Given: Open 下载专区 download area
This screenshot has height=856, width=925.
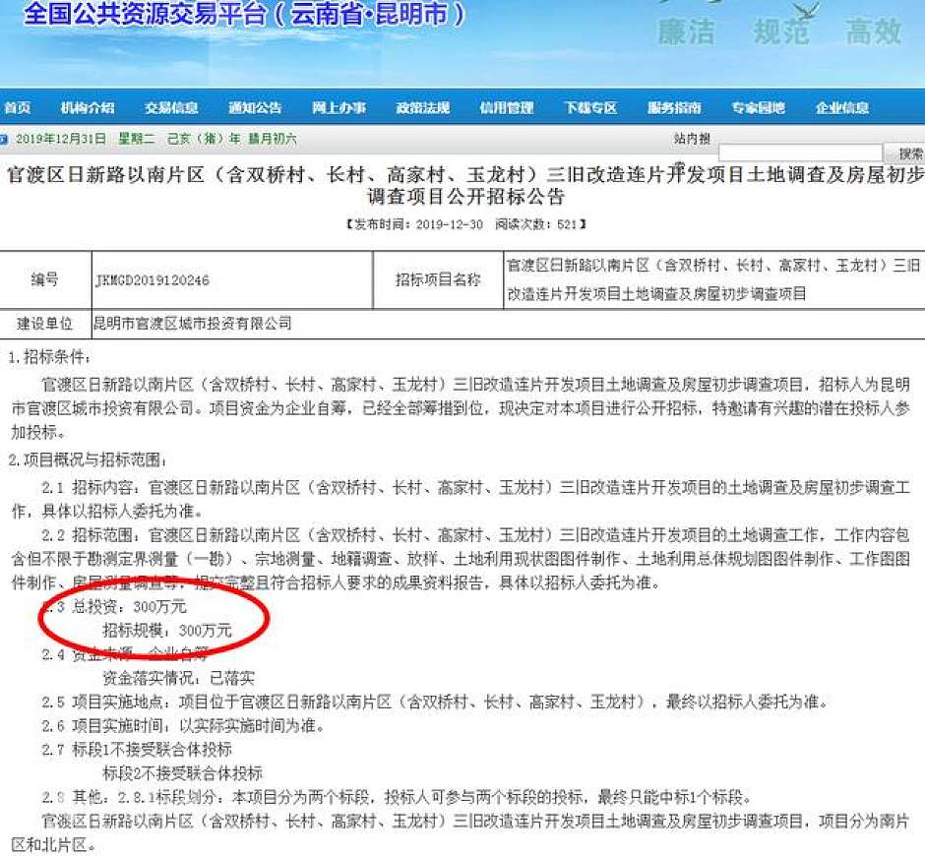Looking at the screenshot, I should pos(590,108).
